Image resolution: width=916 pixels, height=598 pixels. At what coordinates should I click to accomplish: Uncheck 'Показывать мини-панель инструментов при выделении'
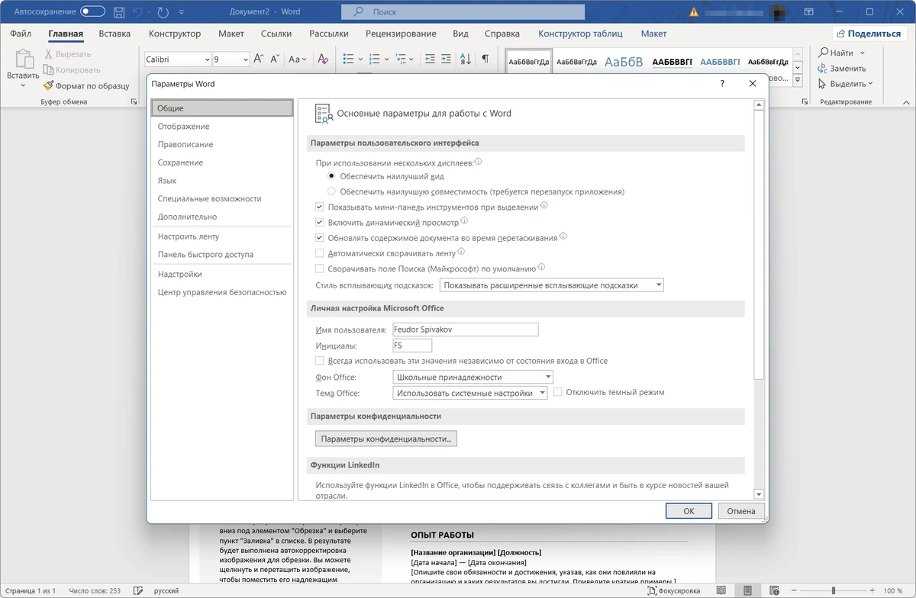click(x=320, y=207)
